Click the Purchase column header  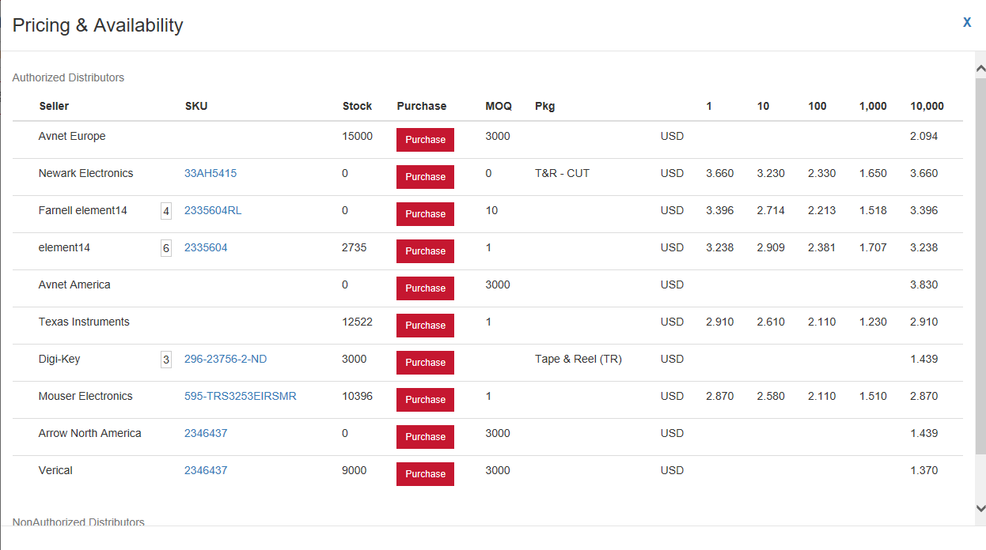[x=422, y=106]
